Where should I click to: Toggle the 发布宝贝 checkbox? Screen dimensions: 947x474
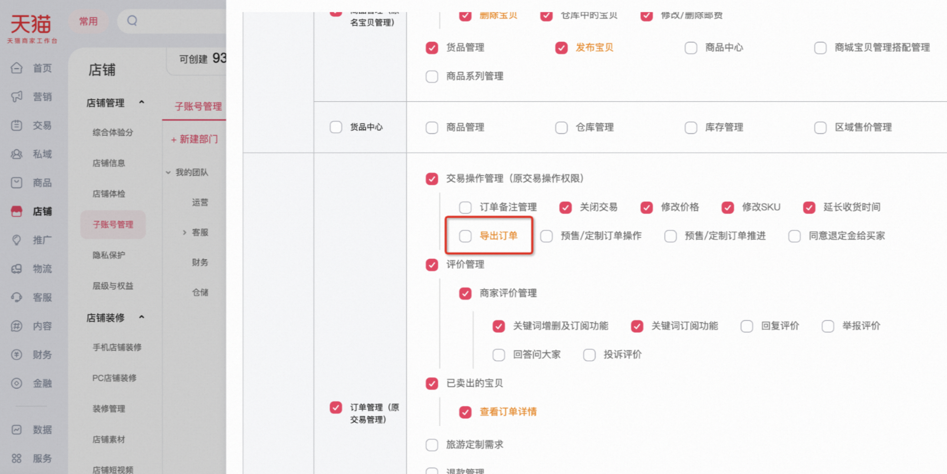[x=562, y=48]
